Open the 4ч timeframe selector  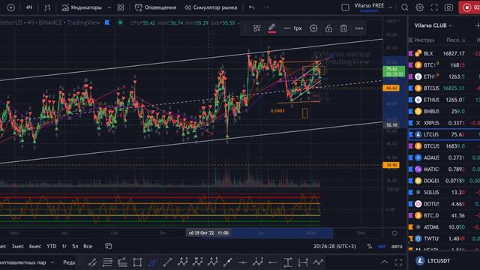pyautogui.click(x=29, y=7)
